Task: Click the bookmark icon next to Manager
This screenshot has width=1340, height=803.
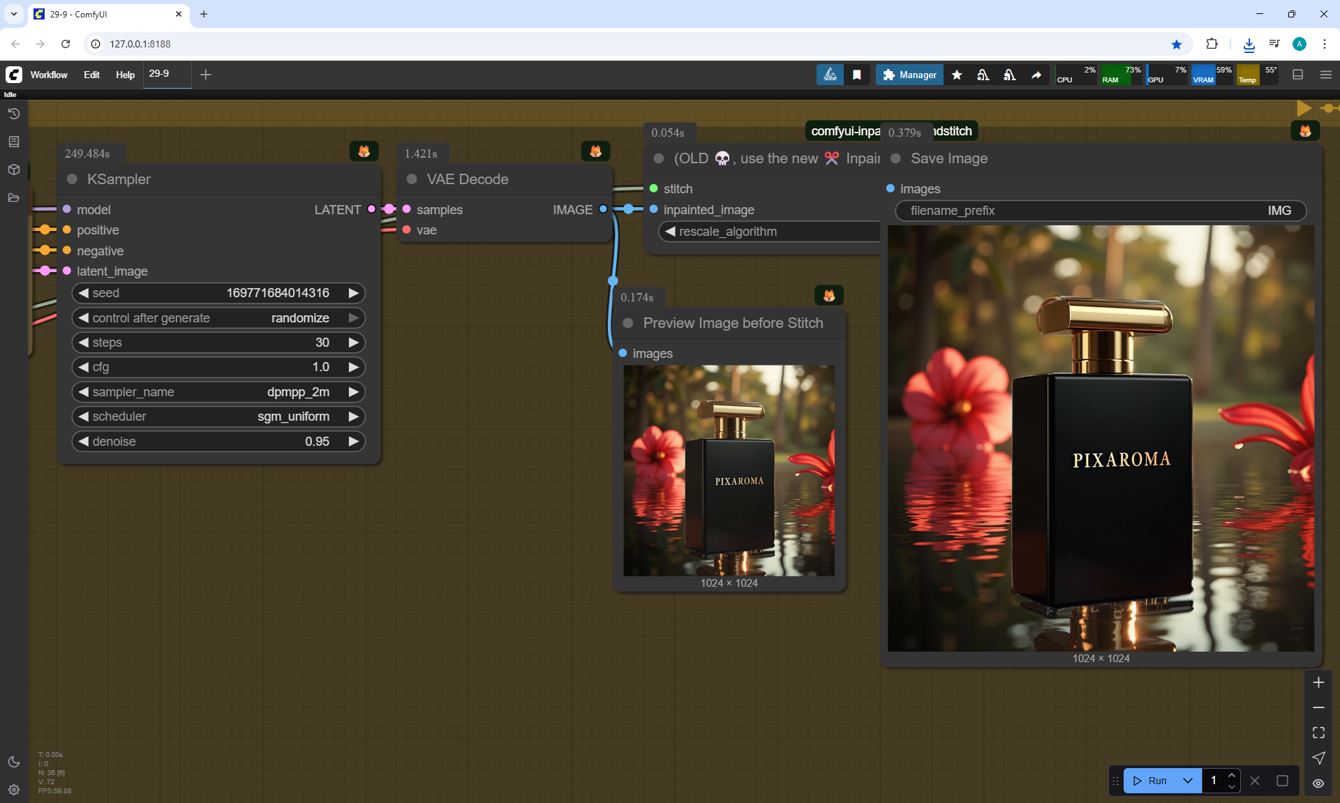Action: pos(857,75)
